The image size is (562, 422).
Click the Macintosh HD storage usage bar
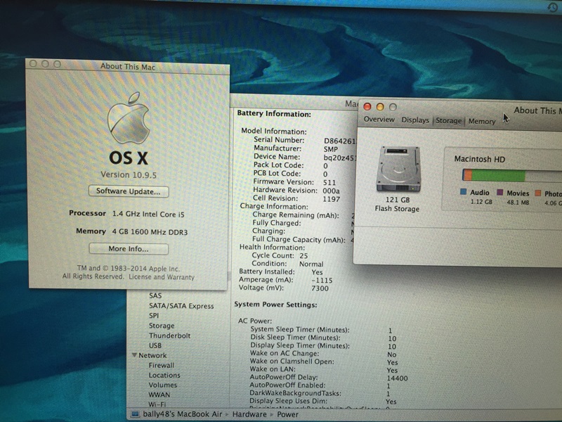click(512, 175)
